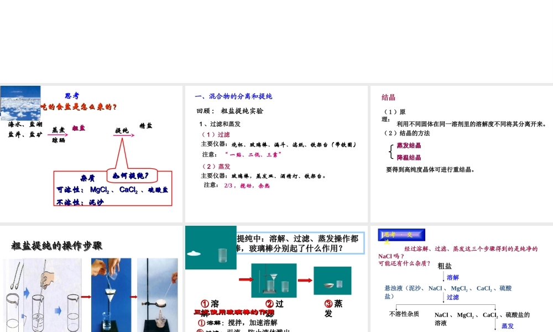Click the 溶解 step in the flowchart
553x332 pixels.
tap(453, 277)
